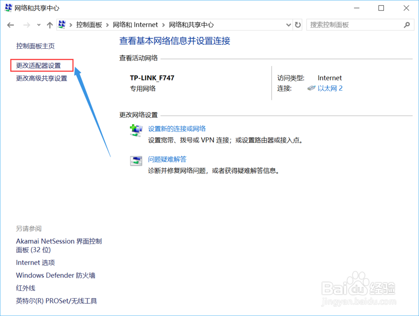Image resolution: width=419 pixels, height=316 pixels.
Task: Select 网络和 Internet in the breadcrumb path
Action: coord(135,25)
